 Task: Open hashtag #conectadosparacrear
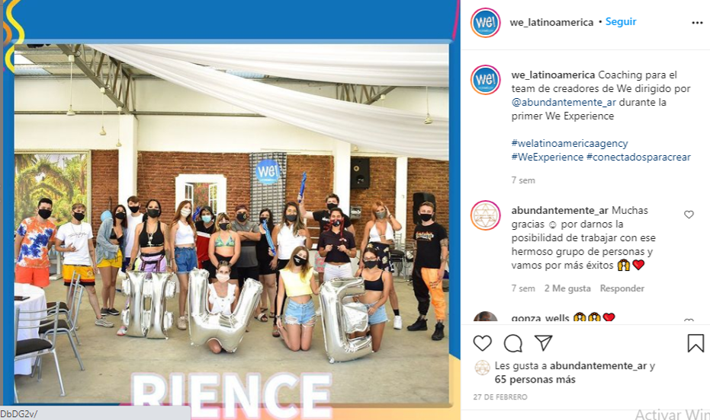coord(638,157)
